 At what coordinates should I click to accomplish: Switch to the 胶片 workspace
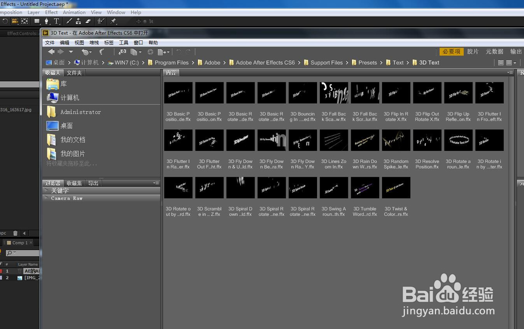473,51
